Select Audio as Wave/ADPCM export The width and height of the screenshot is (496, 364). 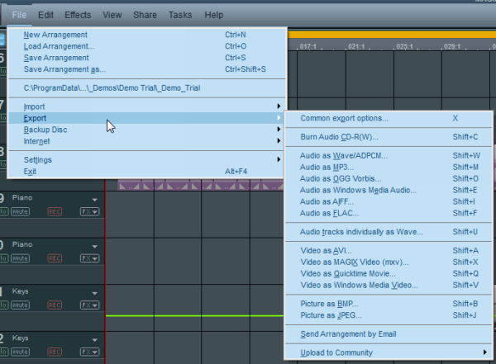[343, 155]
